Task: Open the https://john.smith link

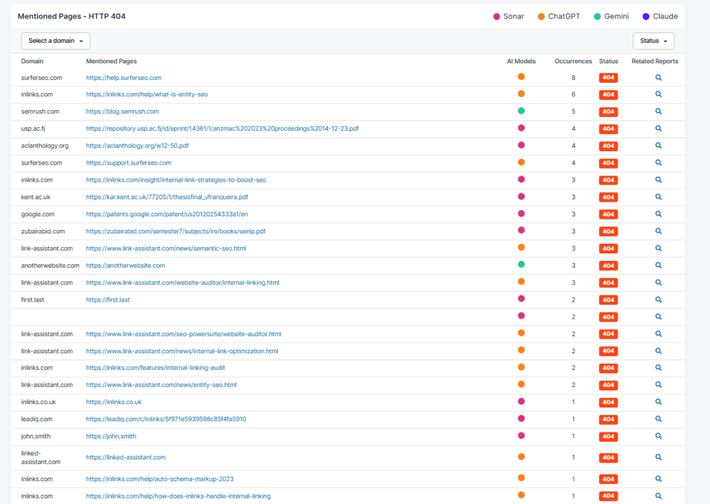Action: click(x=111, y=437)
